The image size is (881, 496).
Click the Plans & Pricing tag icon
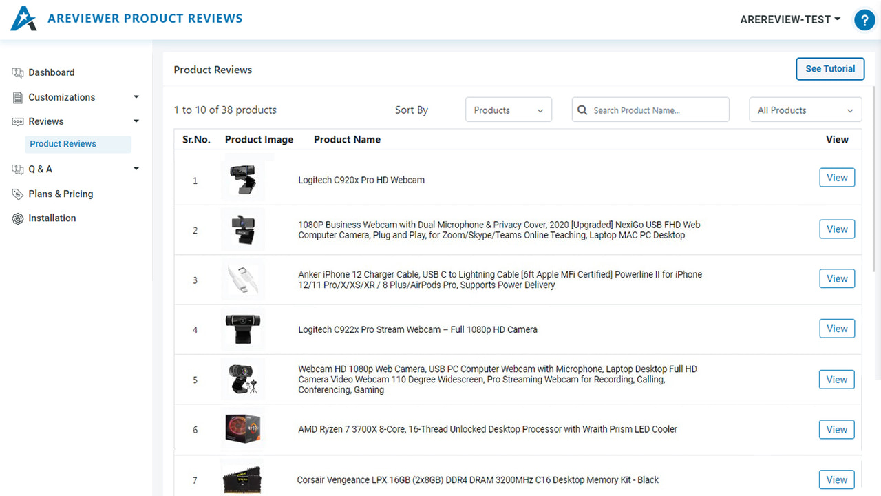[x=17, y=194]
